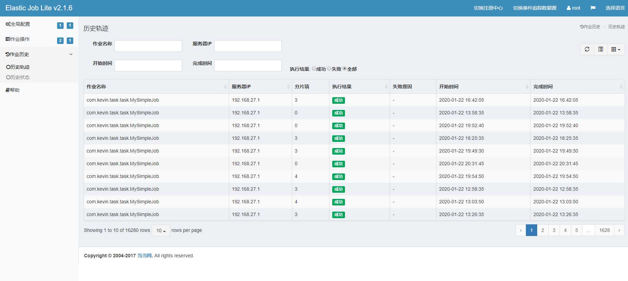Image resolution: width=628 pixels, height=281 pixels.
Task: Focus the 完成时间 input field
Action: tap(248, 66)
